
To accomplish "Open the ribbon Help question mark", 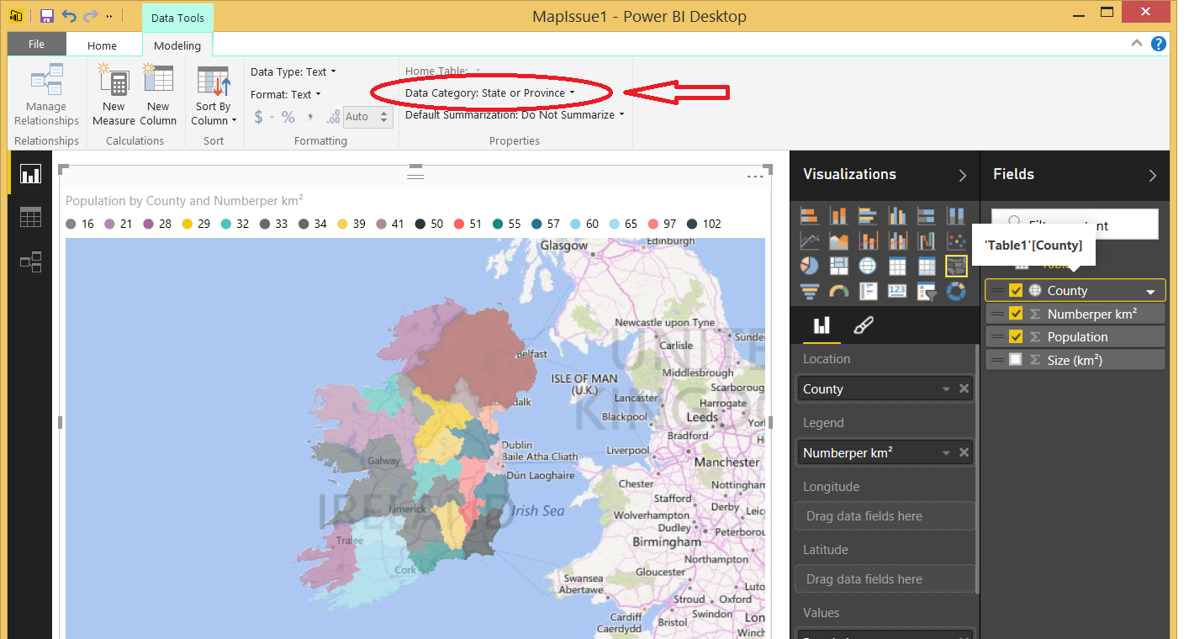I will tap(1159, 44).
